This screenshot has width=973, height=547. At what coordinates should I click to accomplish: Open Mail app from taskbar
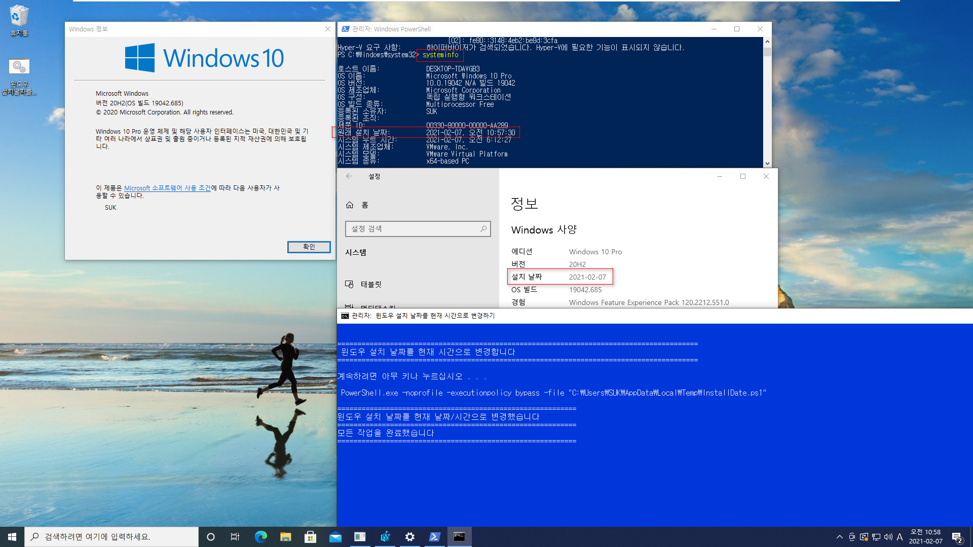(335, 537)
